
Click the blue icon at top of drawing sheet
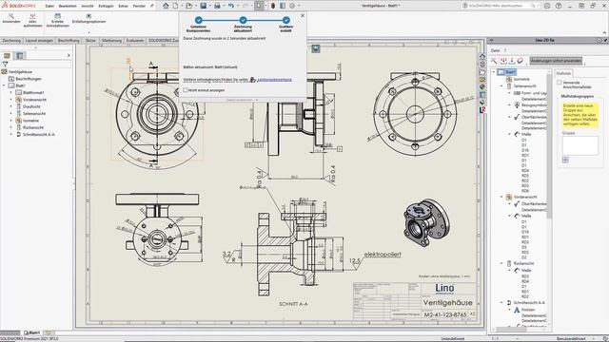click(316, 48)
